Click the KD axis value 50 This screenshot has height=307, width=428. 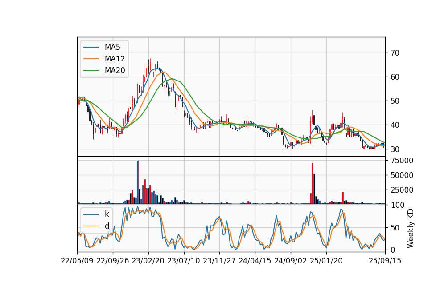(395, 228)
